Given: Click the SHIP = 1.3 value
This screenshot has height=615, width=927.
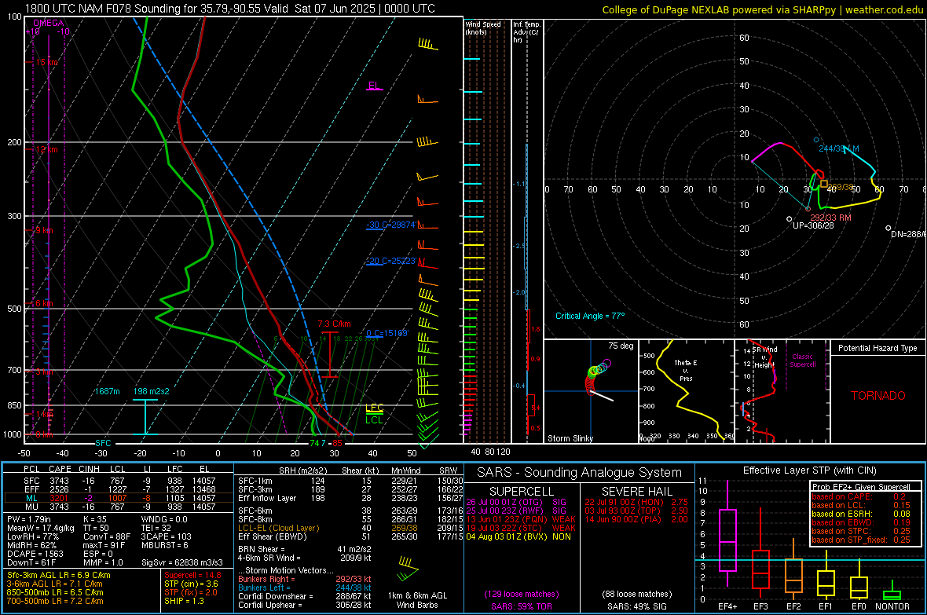Looking at the screenshot, I should pyautogui.click(x=184, y=601).
